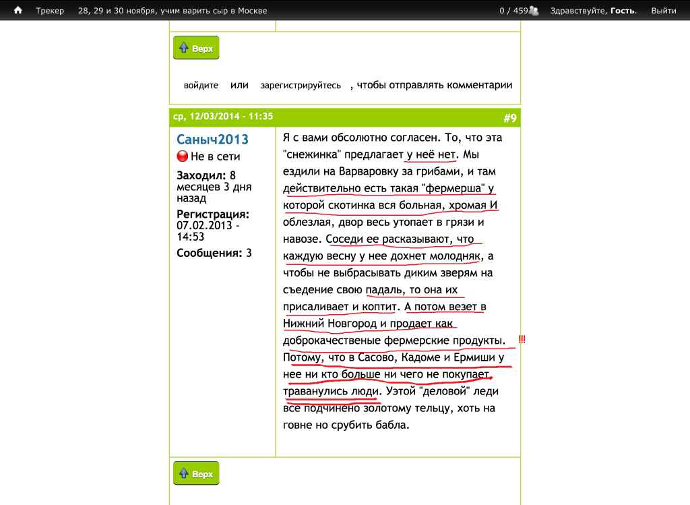This screenshot has height=505, width=690.
Task: Click the lower Верх button
Action: pos(196,474)
